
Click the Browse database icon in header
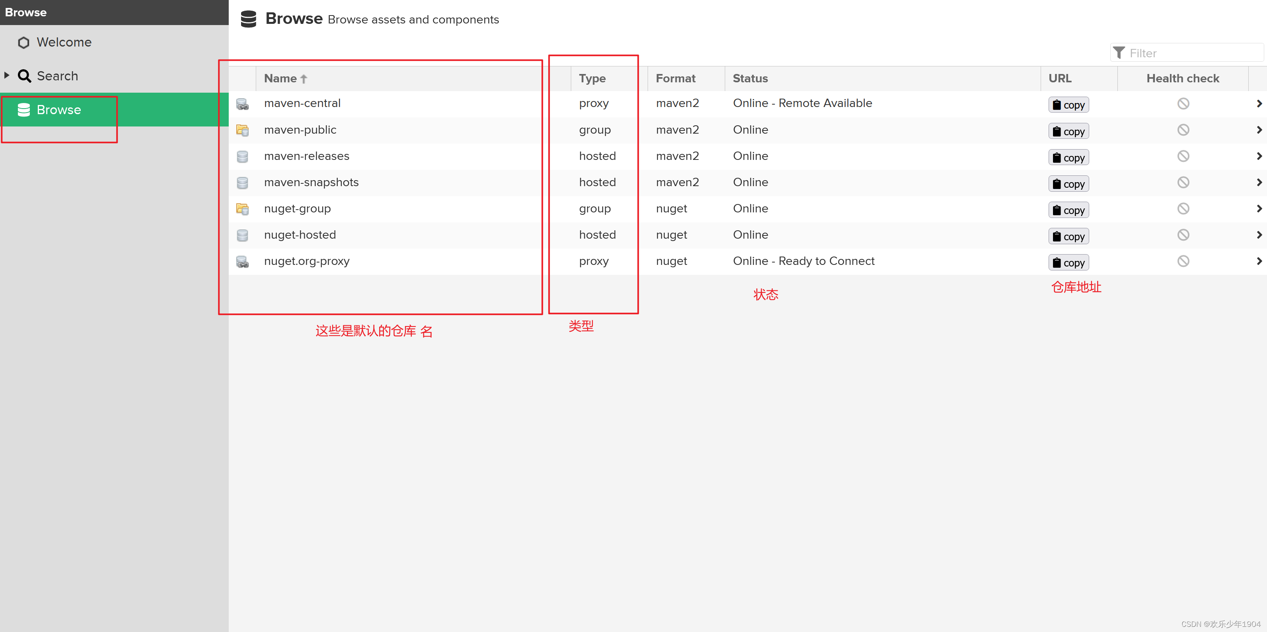tap(248, 19)
